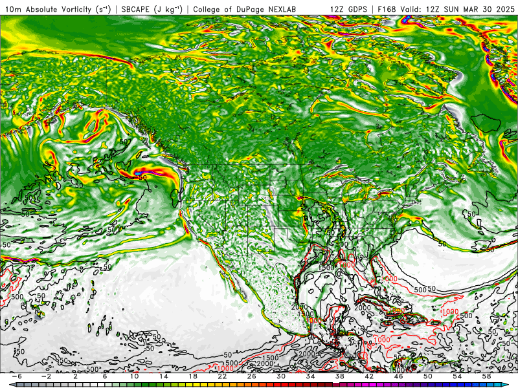Click the 42 tick label on color bar

click(369, 376)
